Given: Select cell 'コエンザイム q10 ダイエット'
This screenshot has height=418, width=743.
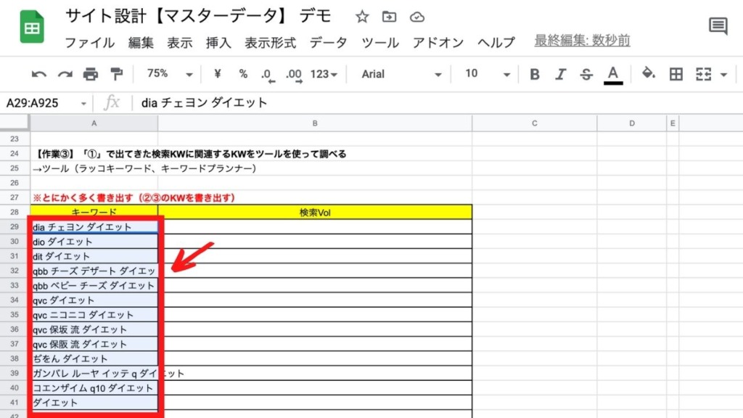Looking at the screenshot, I should [x=94, y=388].
